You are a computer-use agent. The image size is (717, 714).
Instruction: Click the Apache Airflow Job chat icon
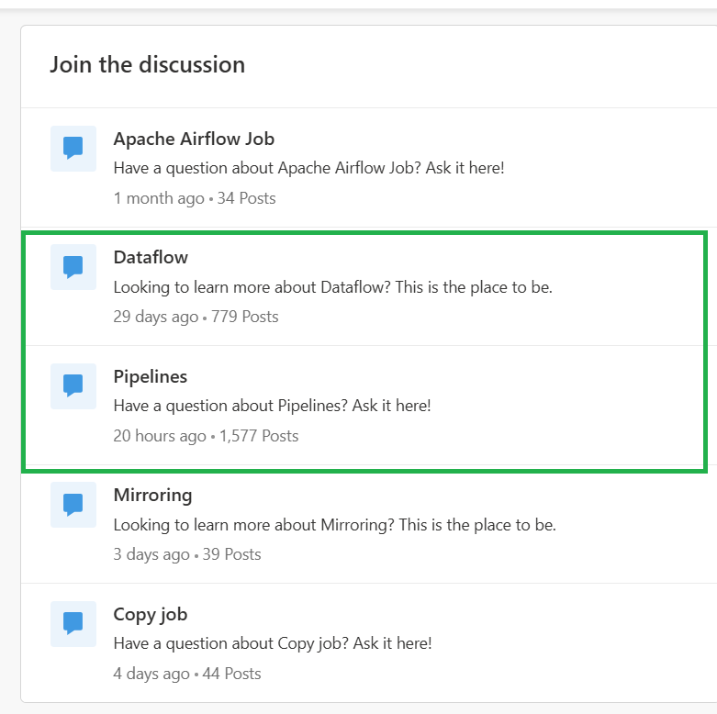[73, 149]
